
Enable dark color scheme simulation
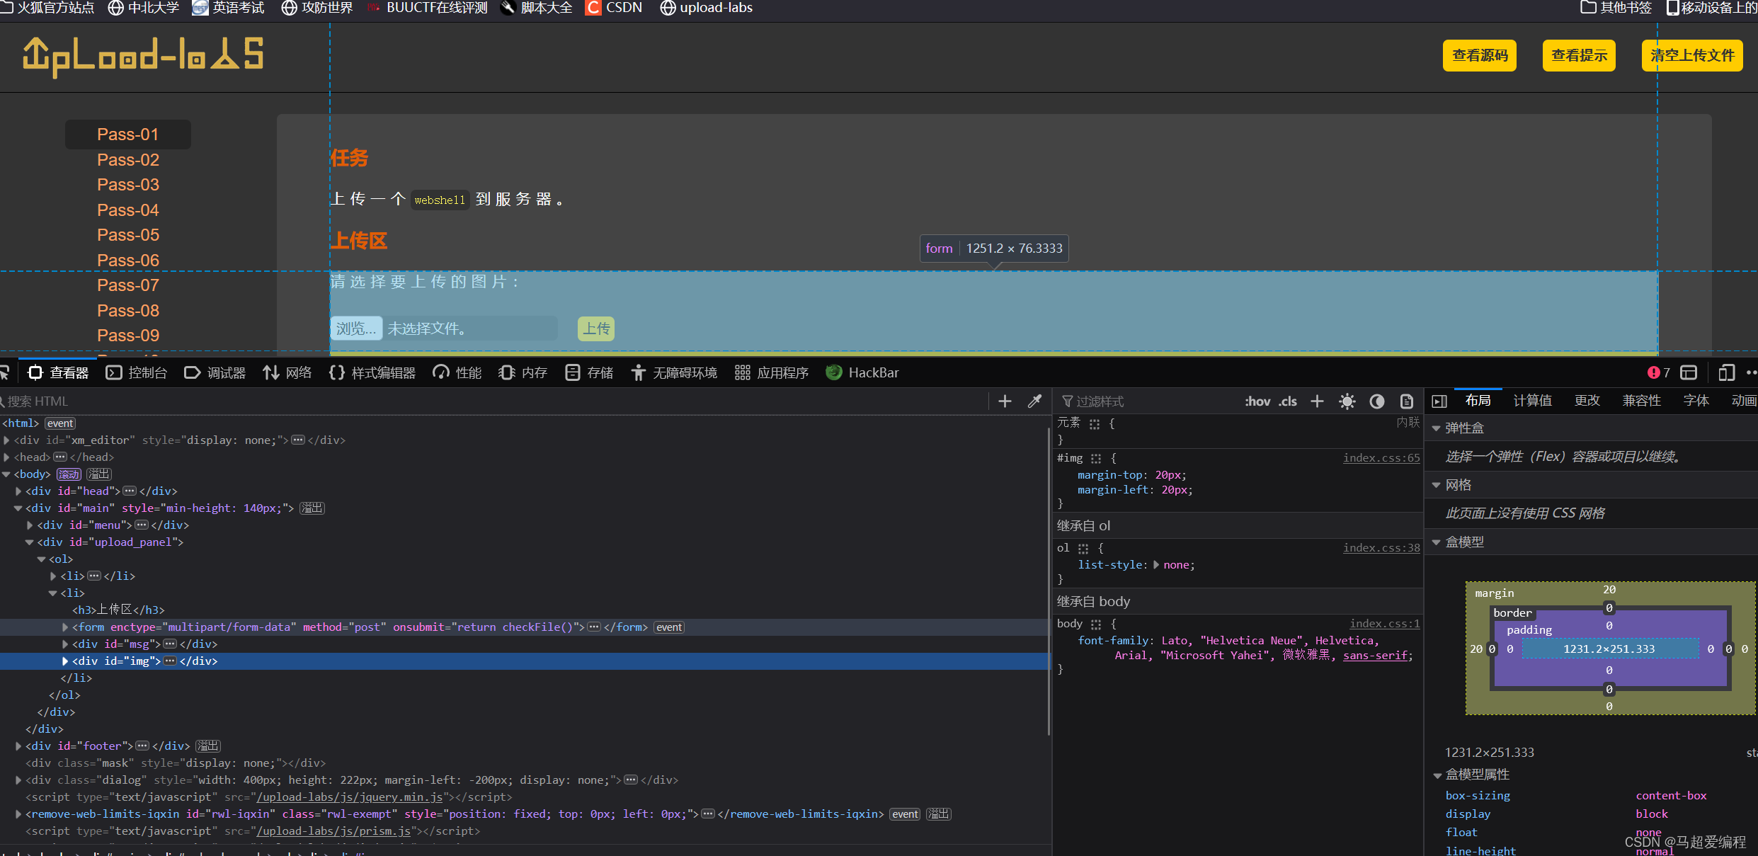point(1376,401)
